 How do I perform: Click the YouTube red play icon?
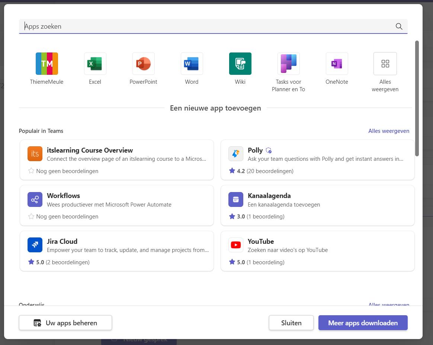click(x=236, y=245)
